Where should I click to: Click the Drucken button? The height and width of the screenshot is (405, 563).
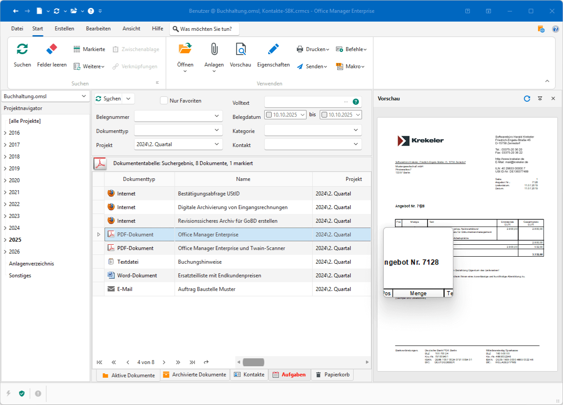point(312,49)
